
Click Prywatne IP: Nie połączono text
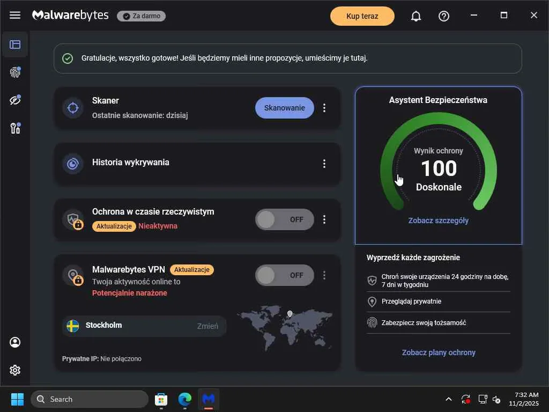click(102, 359)
